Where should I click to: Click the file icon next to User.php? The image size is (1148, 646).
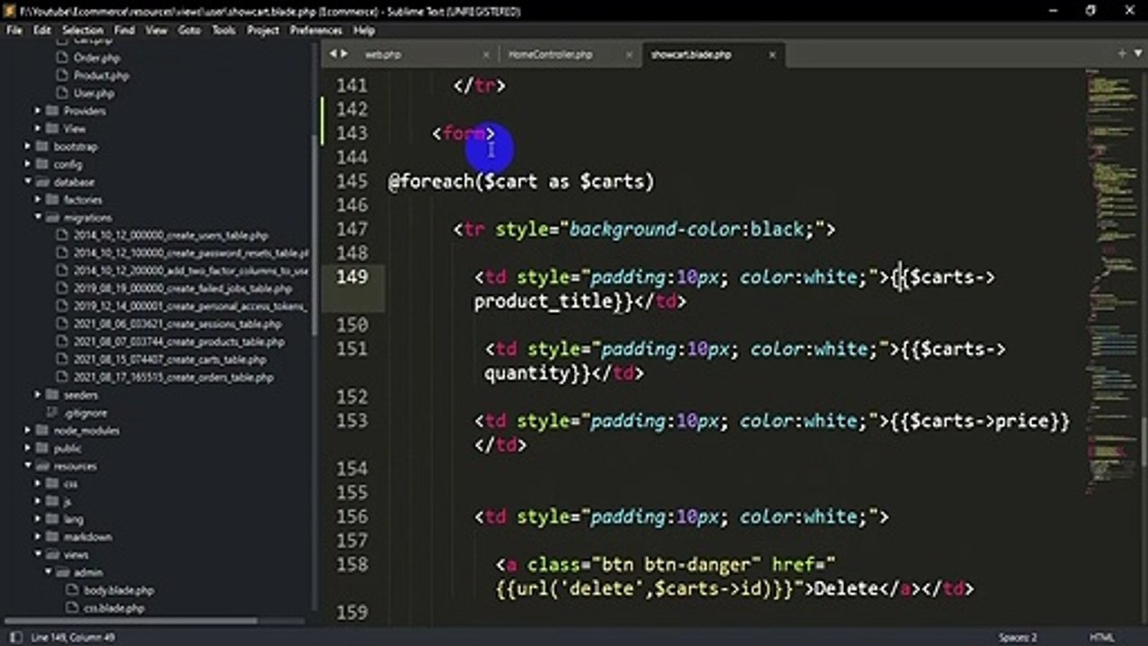tap(62, 93)
